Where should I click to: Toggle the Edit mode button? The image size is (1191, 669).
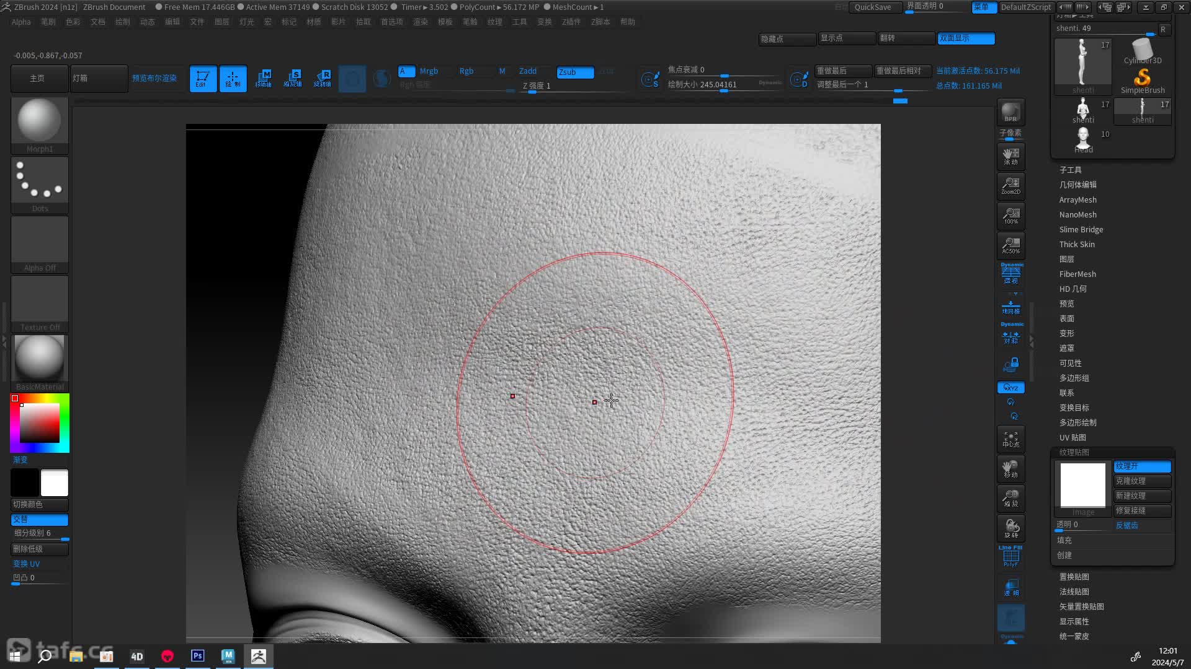tap(203, 79)
